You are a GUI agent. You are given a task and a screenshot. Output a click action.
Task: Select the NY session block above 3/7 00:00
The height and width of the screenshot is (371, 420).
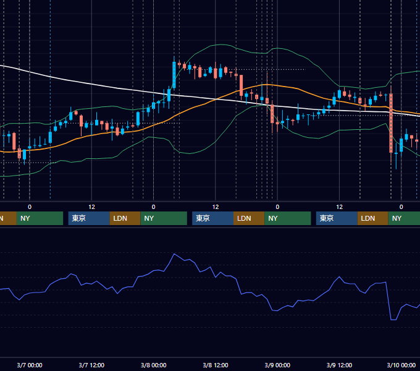[x=40, y=218]
